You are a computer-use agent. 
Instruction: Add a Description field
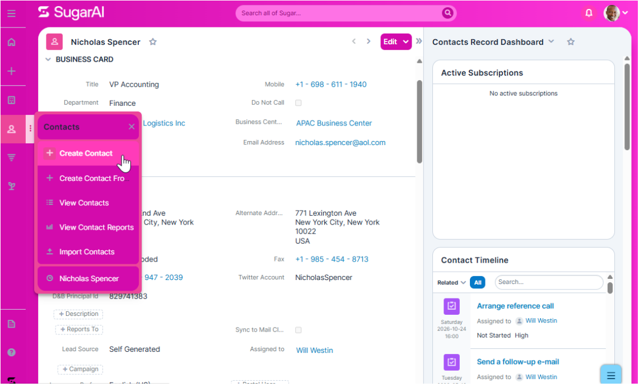coord(78,314)
